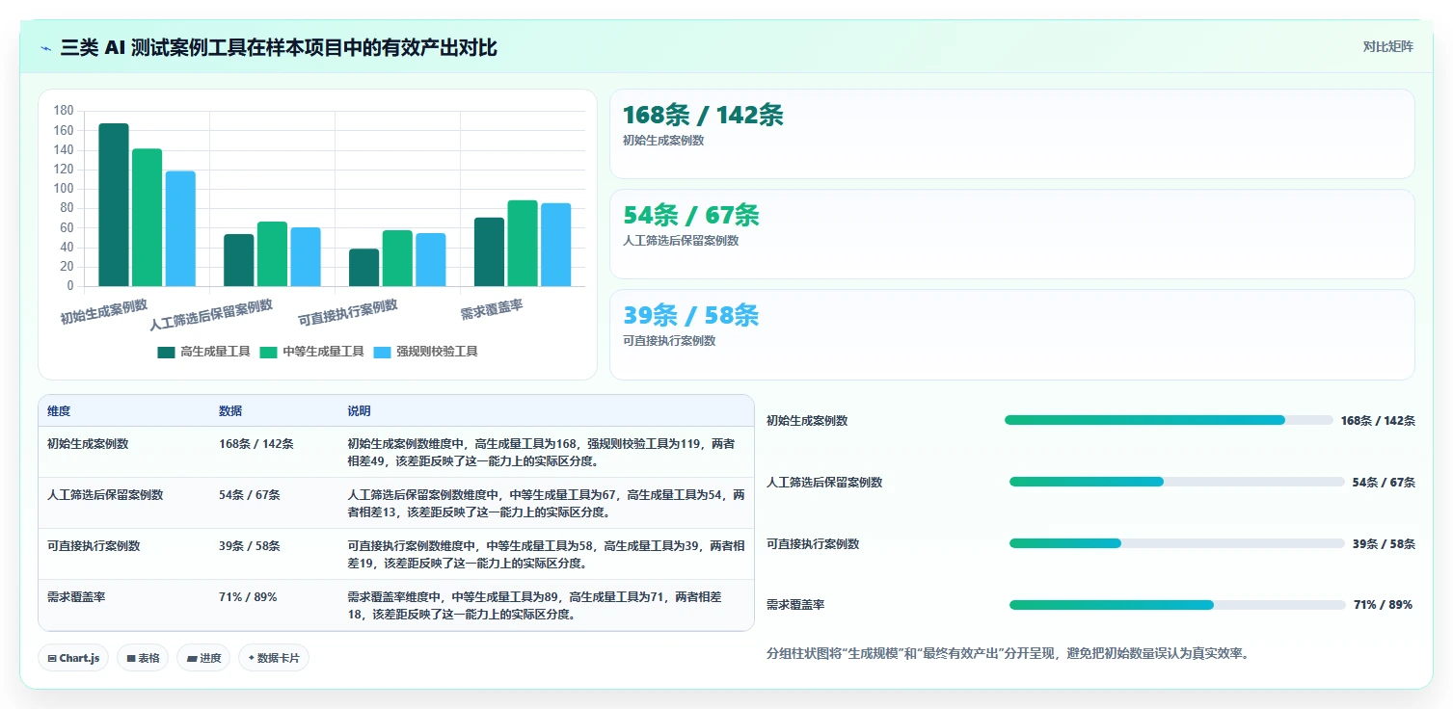
Task: Select the 39条 / 58条 data card
Action: pos(1012,334)
